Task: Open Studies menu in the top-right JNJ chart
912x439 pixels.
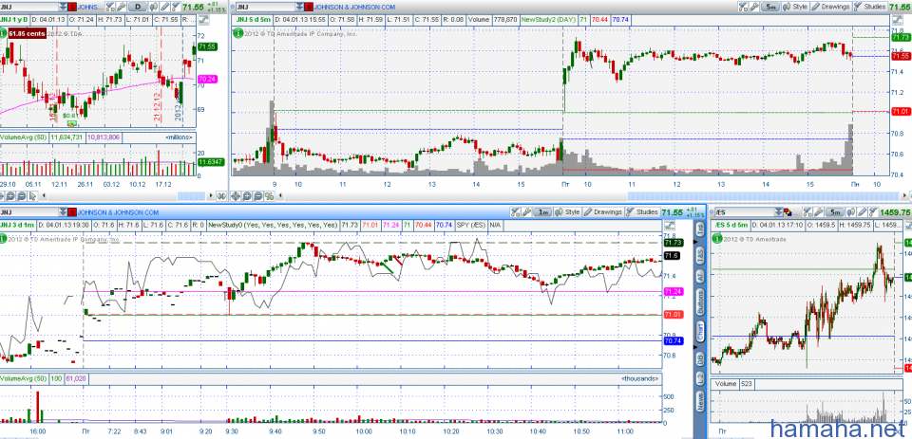Action: pyautogui.click(x=870, y=7)
